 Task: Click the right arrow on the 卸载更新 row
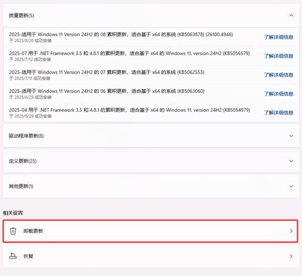(291, 231)
